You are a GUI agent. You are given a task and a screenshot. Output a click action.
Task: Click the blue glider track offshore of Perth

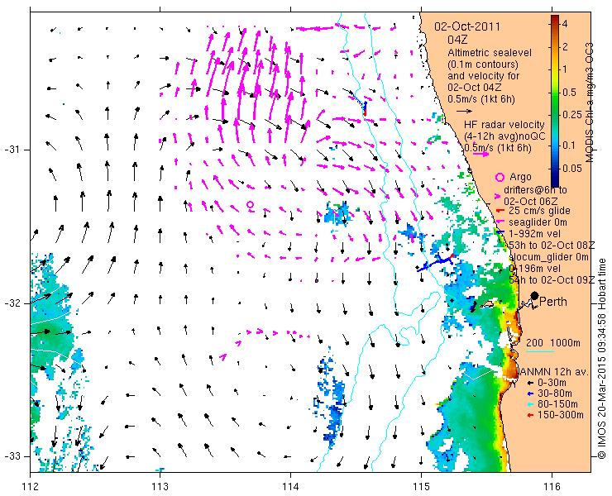[x=434, y=264]
